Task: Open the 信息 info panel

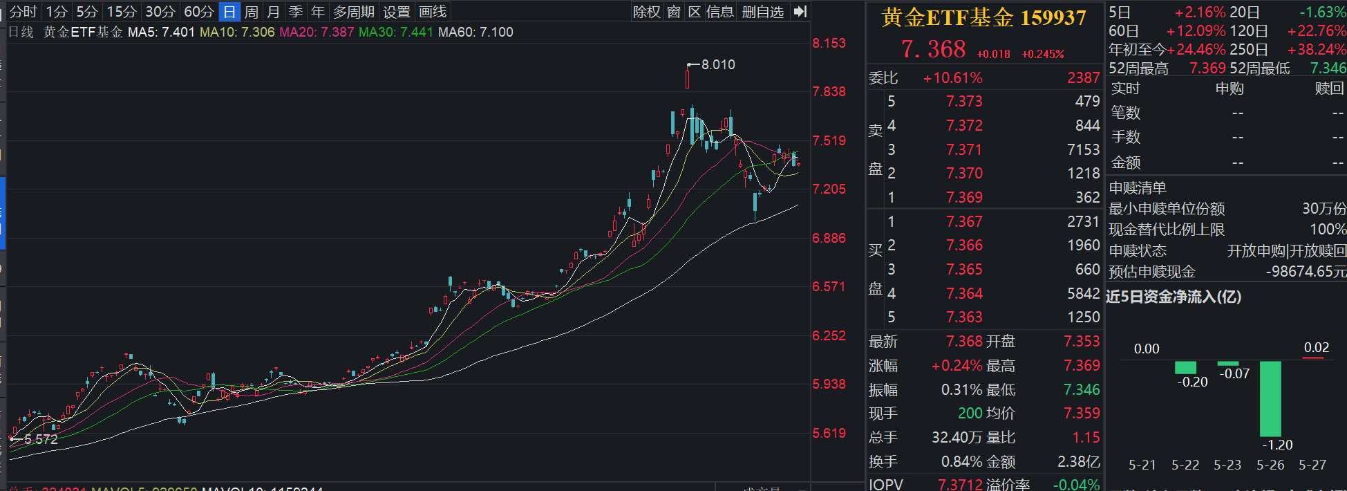Action: point(720,12)
